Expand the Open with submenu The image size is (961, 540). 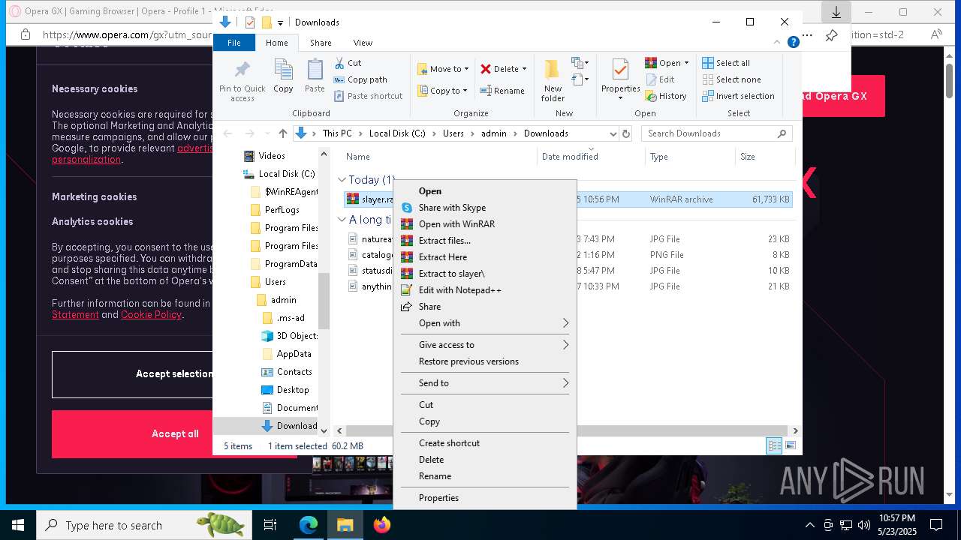point(485,323)
